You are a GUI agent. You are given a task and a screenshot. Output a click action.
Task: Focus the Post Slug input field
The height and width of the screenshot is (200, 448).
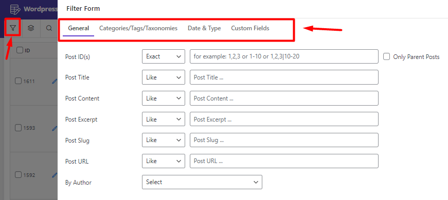pos(284,140)
